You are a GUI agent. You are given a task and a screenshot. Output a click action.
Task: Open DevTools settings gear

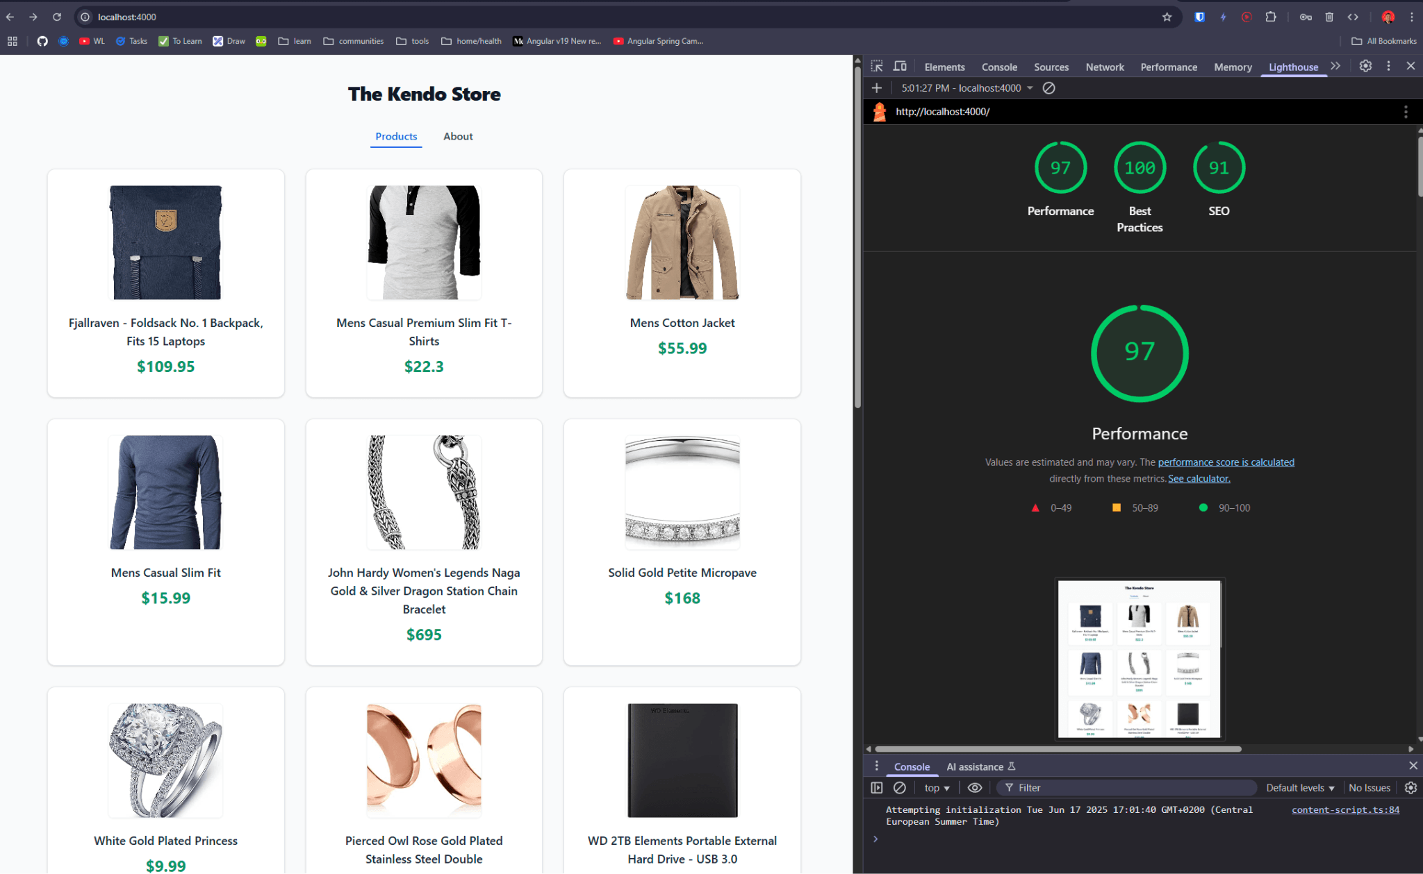coord(1365,66)
